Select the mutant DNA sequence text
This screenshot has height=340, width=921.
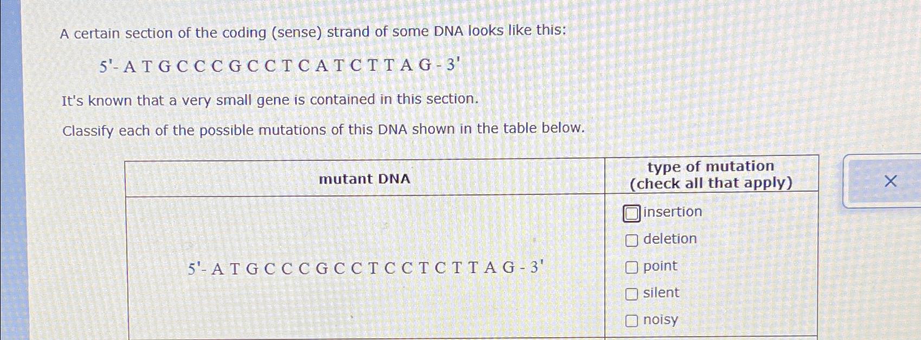[364, 269]
